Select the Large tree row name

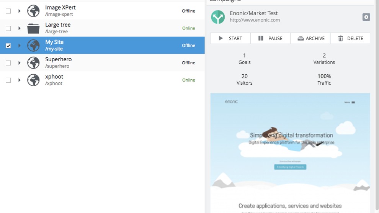58,25
